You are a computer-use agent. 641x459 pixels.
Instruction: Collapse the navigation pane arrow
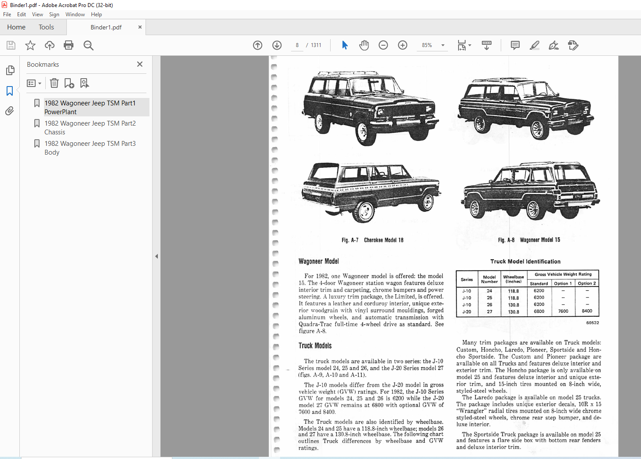(x=157, y=256)
